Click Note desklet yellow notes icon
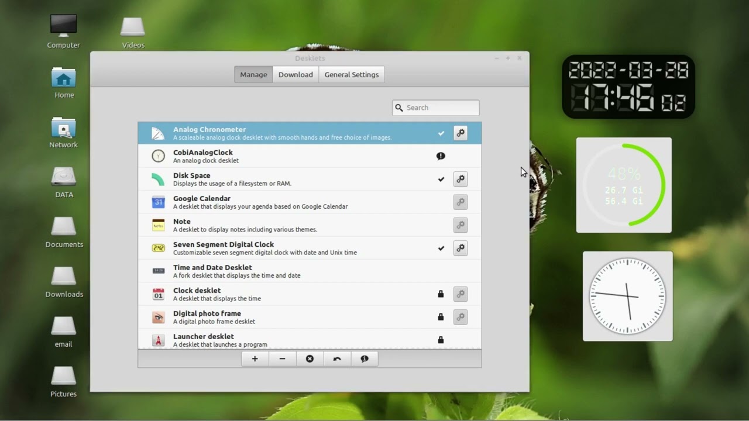The width and height of the screenshot is (749, 421). click(158, 225)
